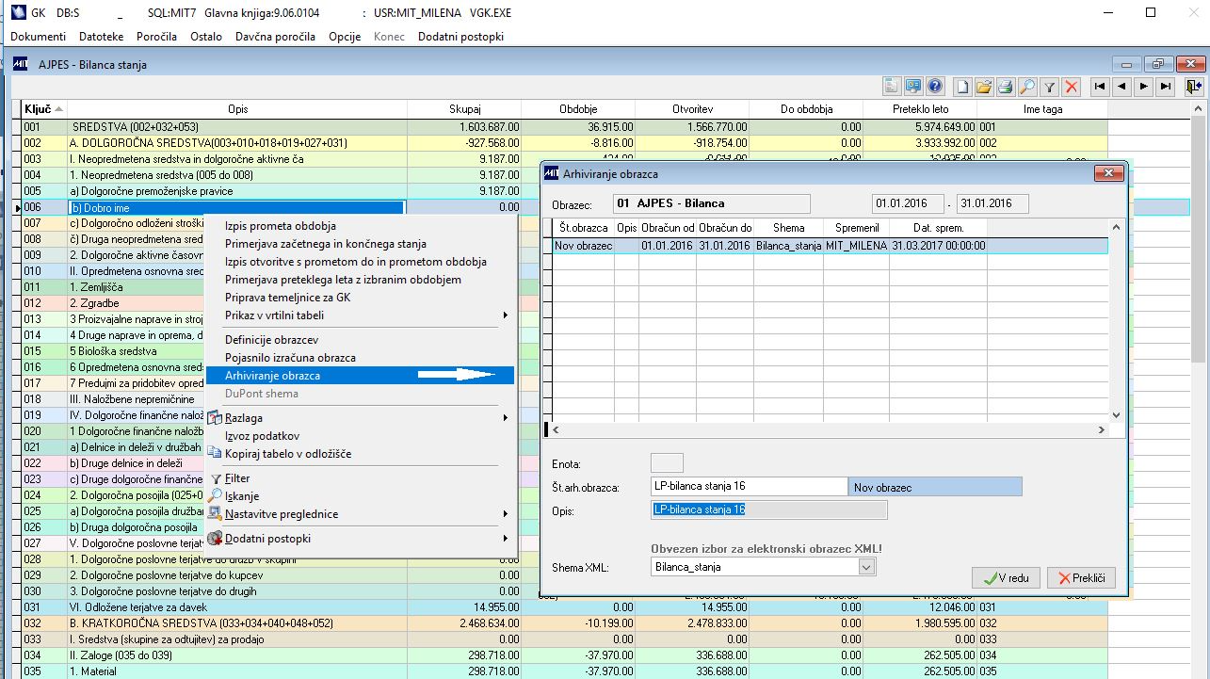Click the printer icon in toolbar
Image resolution: width=1210 pixels, height=679 pixels.
click(1006, 87)
